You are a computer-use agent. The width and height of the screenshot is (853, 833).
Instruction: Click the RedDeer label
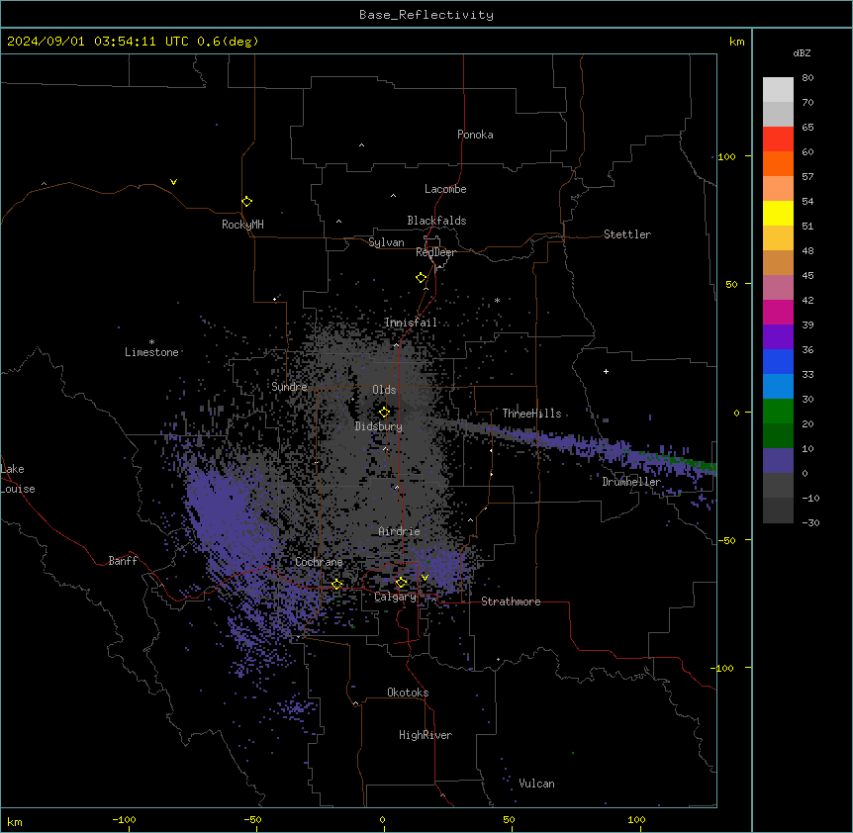pos(435,252)
